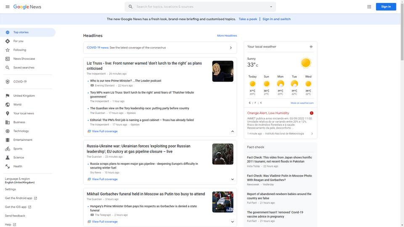Click the Entertainment film icon

8,140
